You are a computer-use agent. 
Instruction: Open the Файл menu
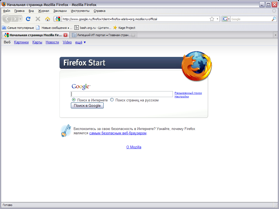tap(6, 11)
